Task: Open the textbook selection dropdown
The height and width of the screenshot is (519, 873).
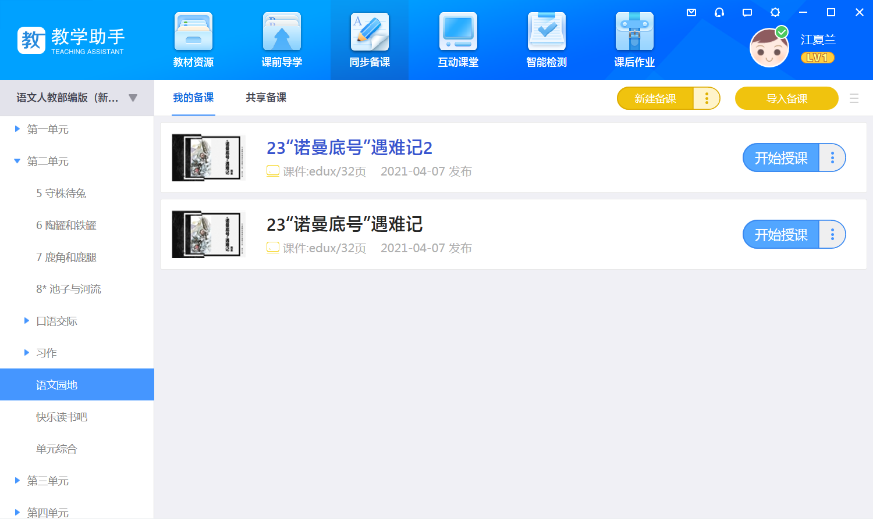Action: (133, 98)
